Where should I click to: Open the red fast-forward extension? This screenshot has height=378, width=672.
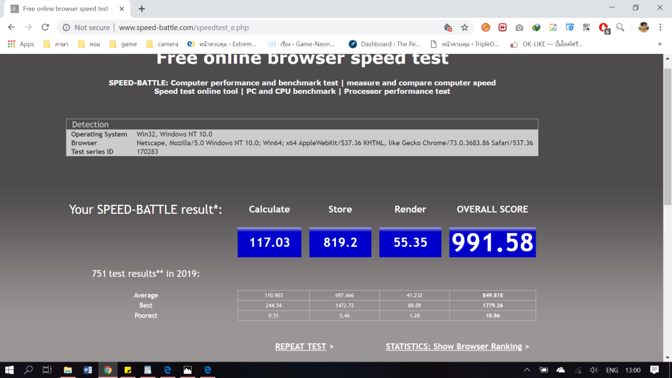[502, 28]
